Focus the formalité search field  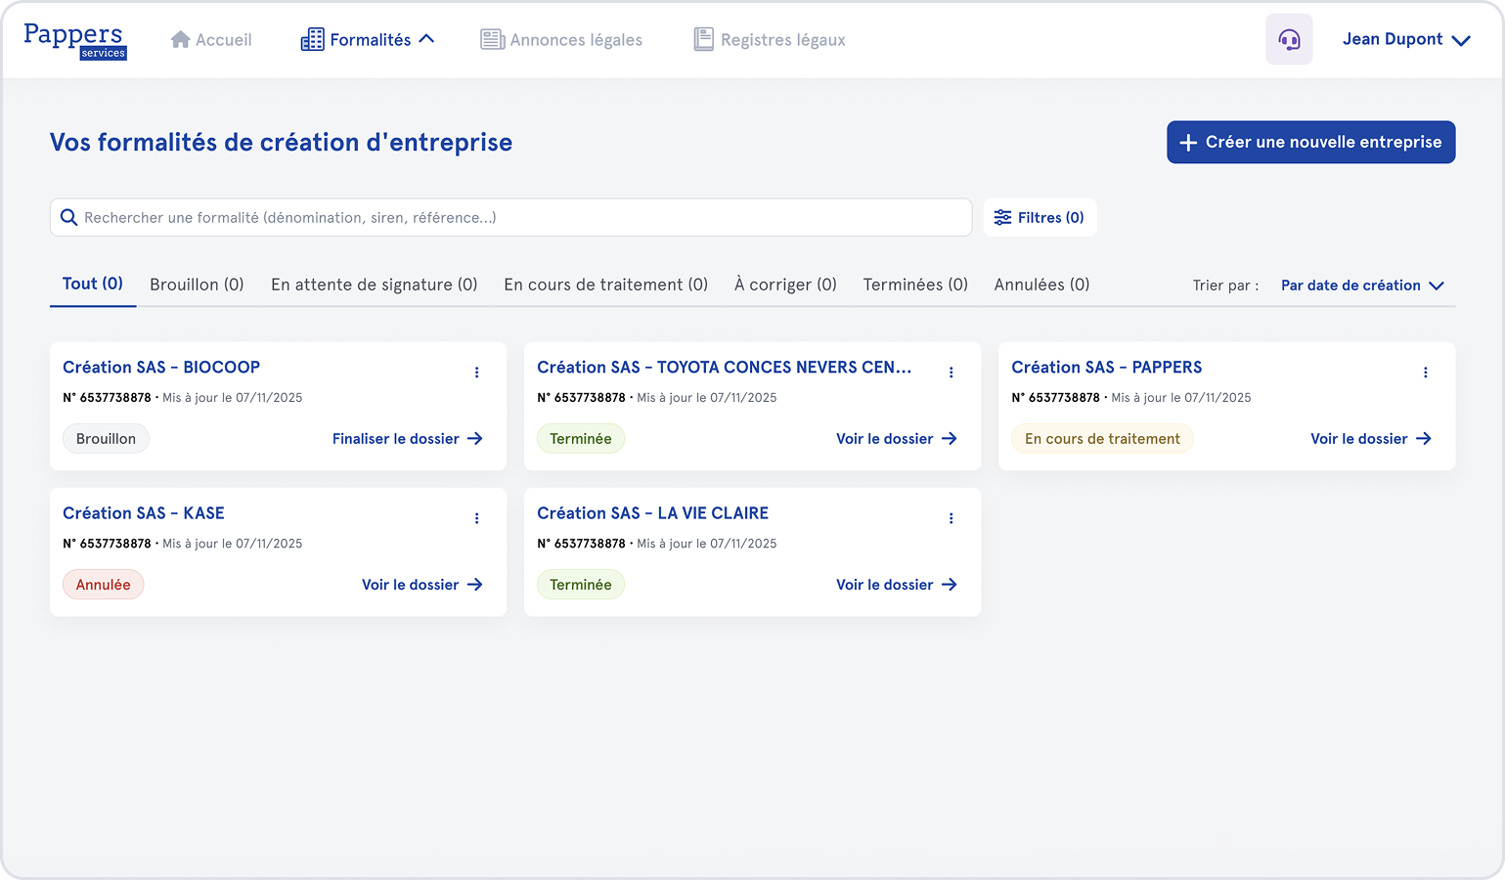click(518, 218)
